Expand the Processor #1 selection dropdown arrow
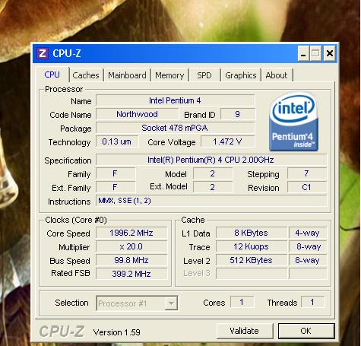The height and width of the screenshot is (346, 361). click(171, 303)
